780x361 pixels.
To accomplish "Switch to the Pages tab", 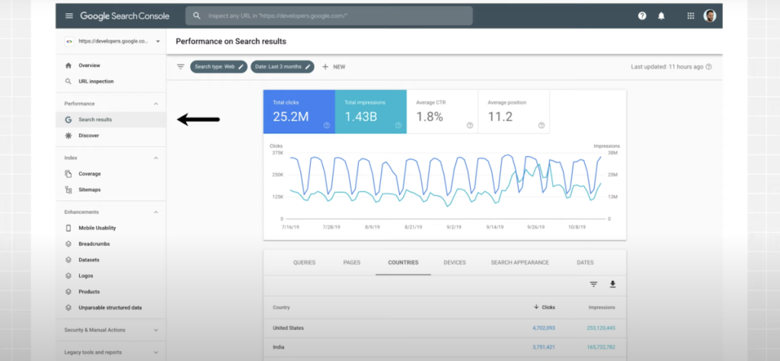I will tap(352, 263).
